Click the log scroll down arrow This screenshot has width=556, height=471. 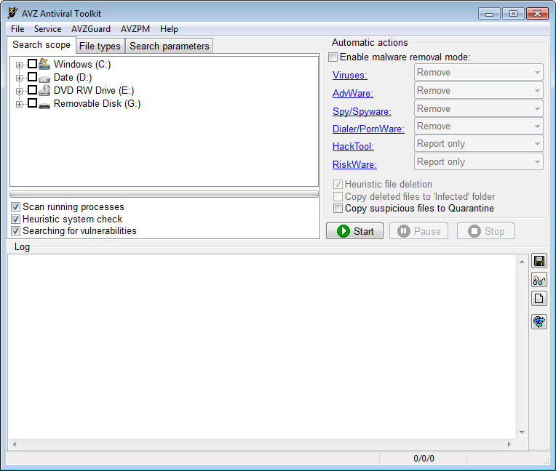(x=522, y=432)
